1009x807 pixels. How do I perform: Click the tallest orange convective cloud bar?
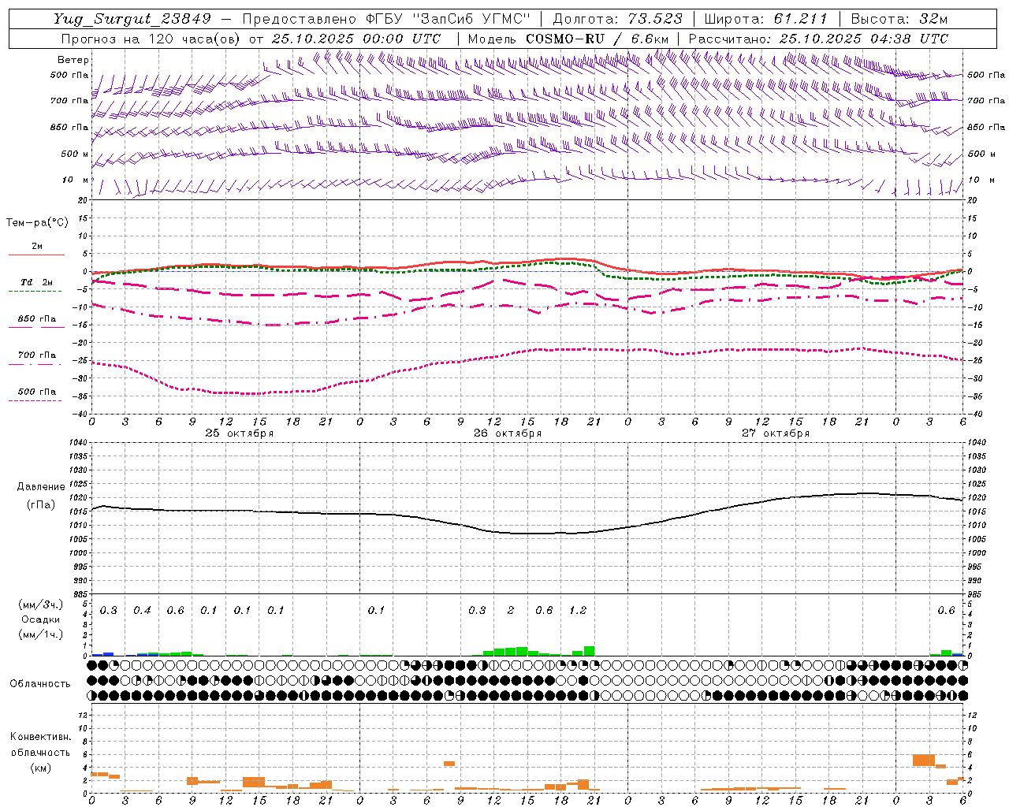(924, 761)
